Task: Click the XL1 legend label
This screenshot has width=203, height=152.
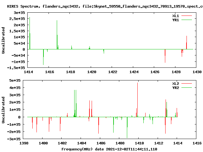Action: tap(175, 16)
